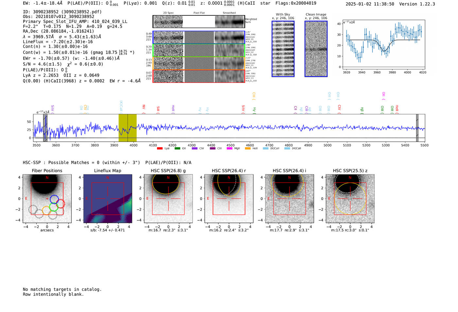The image size is (458, 312).
Task: Select the orange-bordered 2D Spec fiber row
Action: (199, 63)
